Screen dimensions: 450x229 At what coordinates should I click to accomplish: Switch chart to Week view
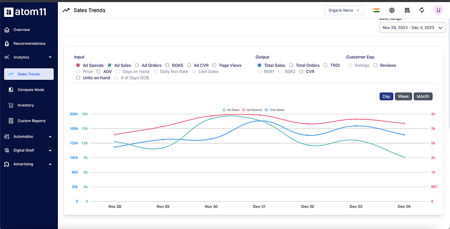403,96
